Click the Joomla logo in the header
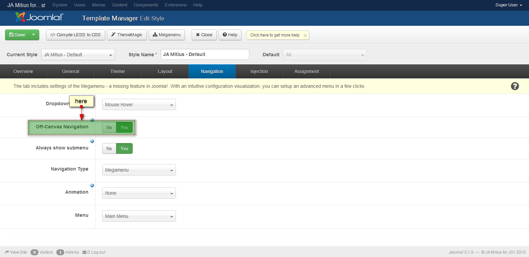The width and height of the screenshot is (529, 257). (x=39, y=17)
